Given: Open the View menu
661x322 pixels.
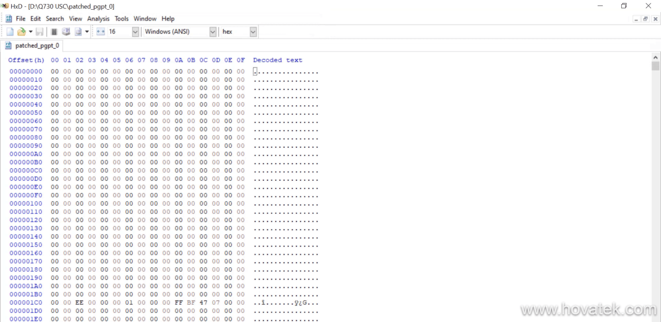Looking at the screenshot, I should (75, 19).
